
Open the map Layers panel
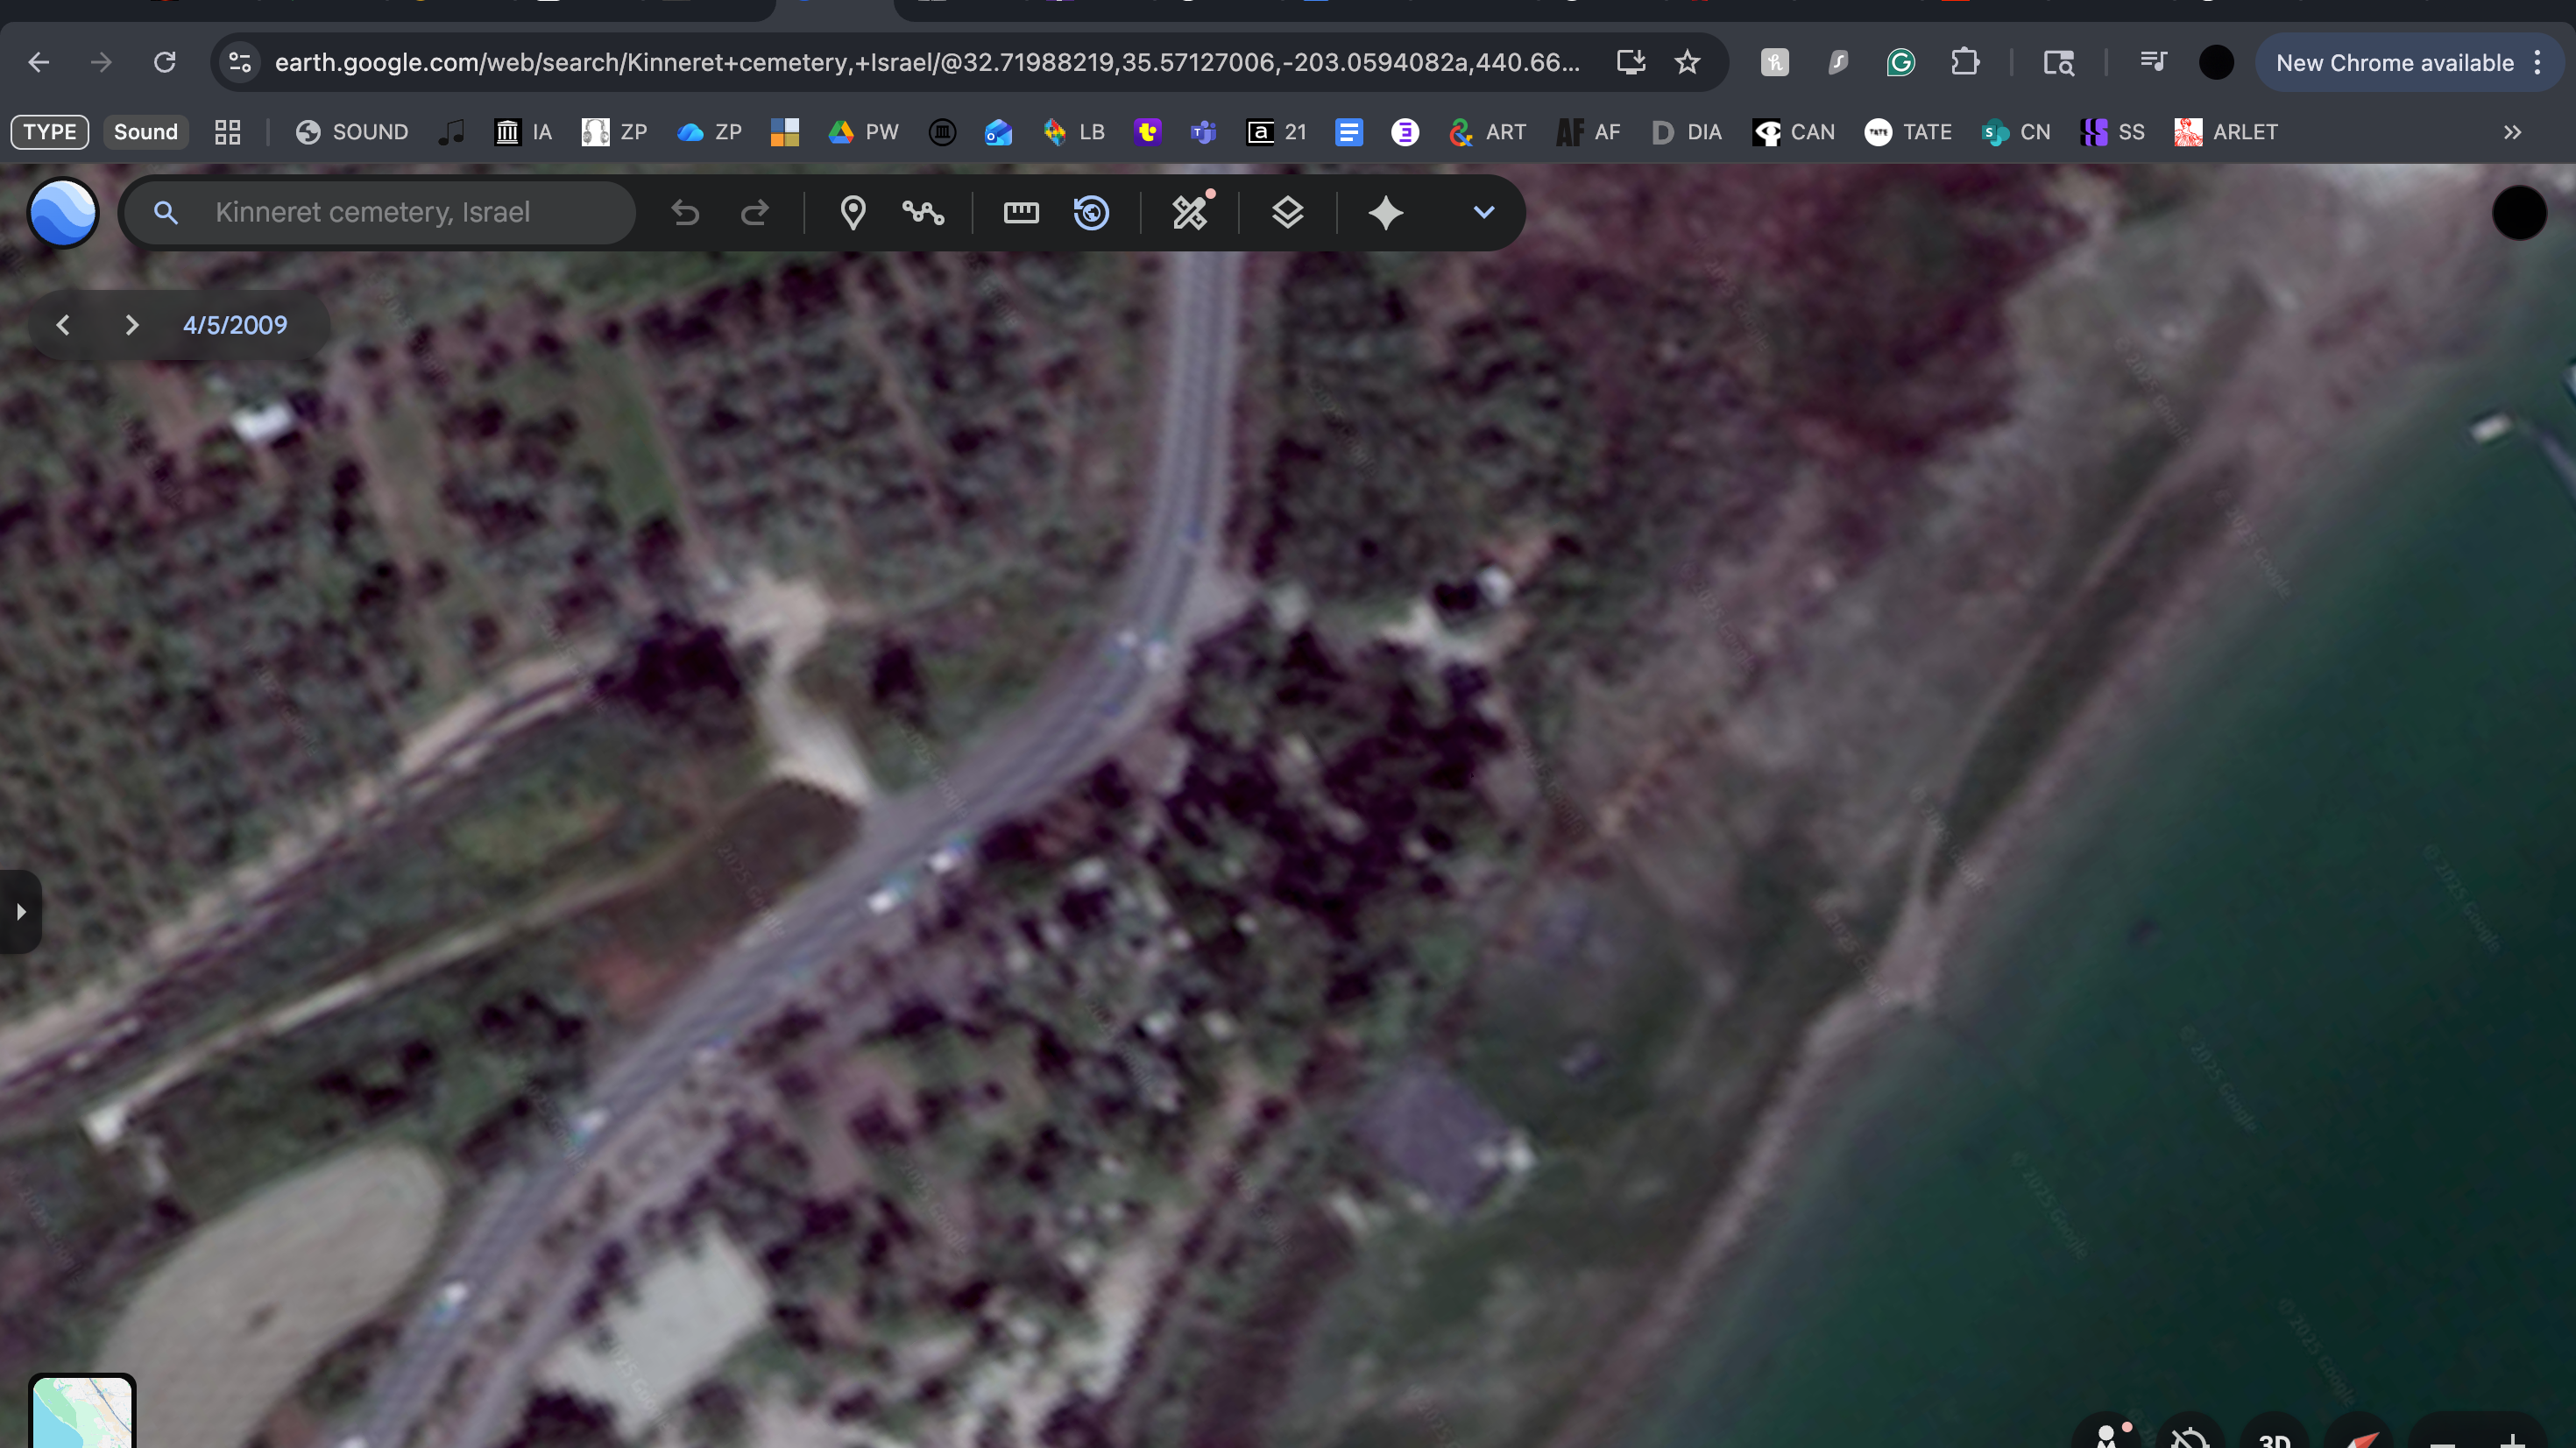pyautogui.click(x=1287, y=212)
